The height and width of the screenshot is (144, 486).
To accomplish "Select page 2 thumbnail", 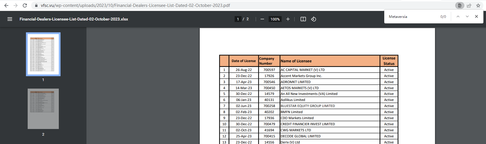I will point(43,109).
